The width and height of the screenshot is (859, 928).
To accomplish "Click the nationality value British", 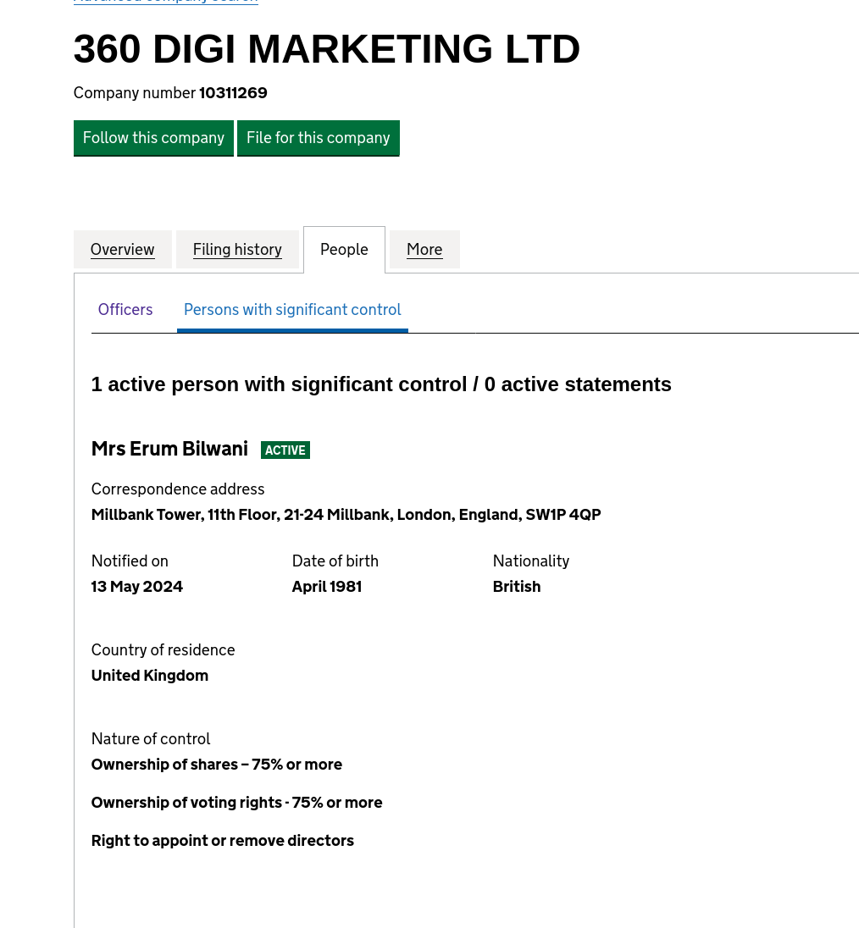I will click(516, 587).
